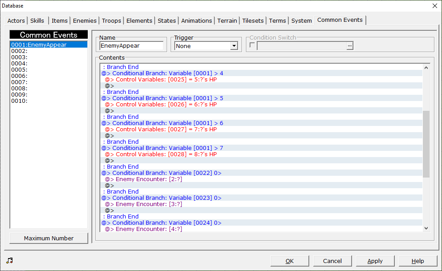
Task: Select common event 0003 in the list
Action: [x=49, y=57]
